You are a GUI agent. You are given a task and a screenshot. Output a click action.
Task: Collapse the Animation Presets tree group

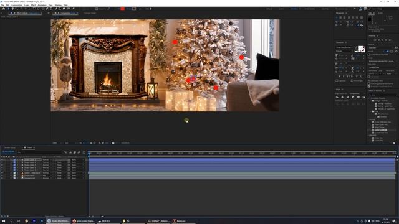pyautogui.click(x=370, y=98)
